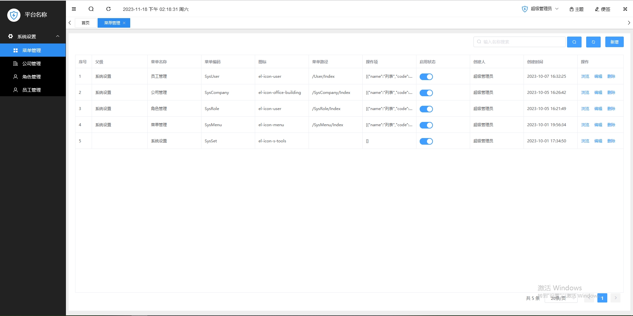This screenshot has width=633, height=316.
Task: Click 删除 for the SysMenu row
Action: [611, 125]
